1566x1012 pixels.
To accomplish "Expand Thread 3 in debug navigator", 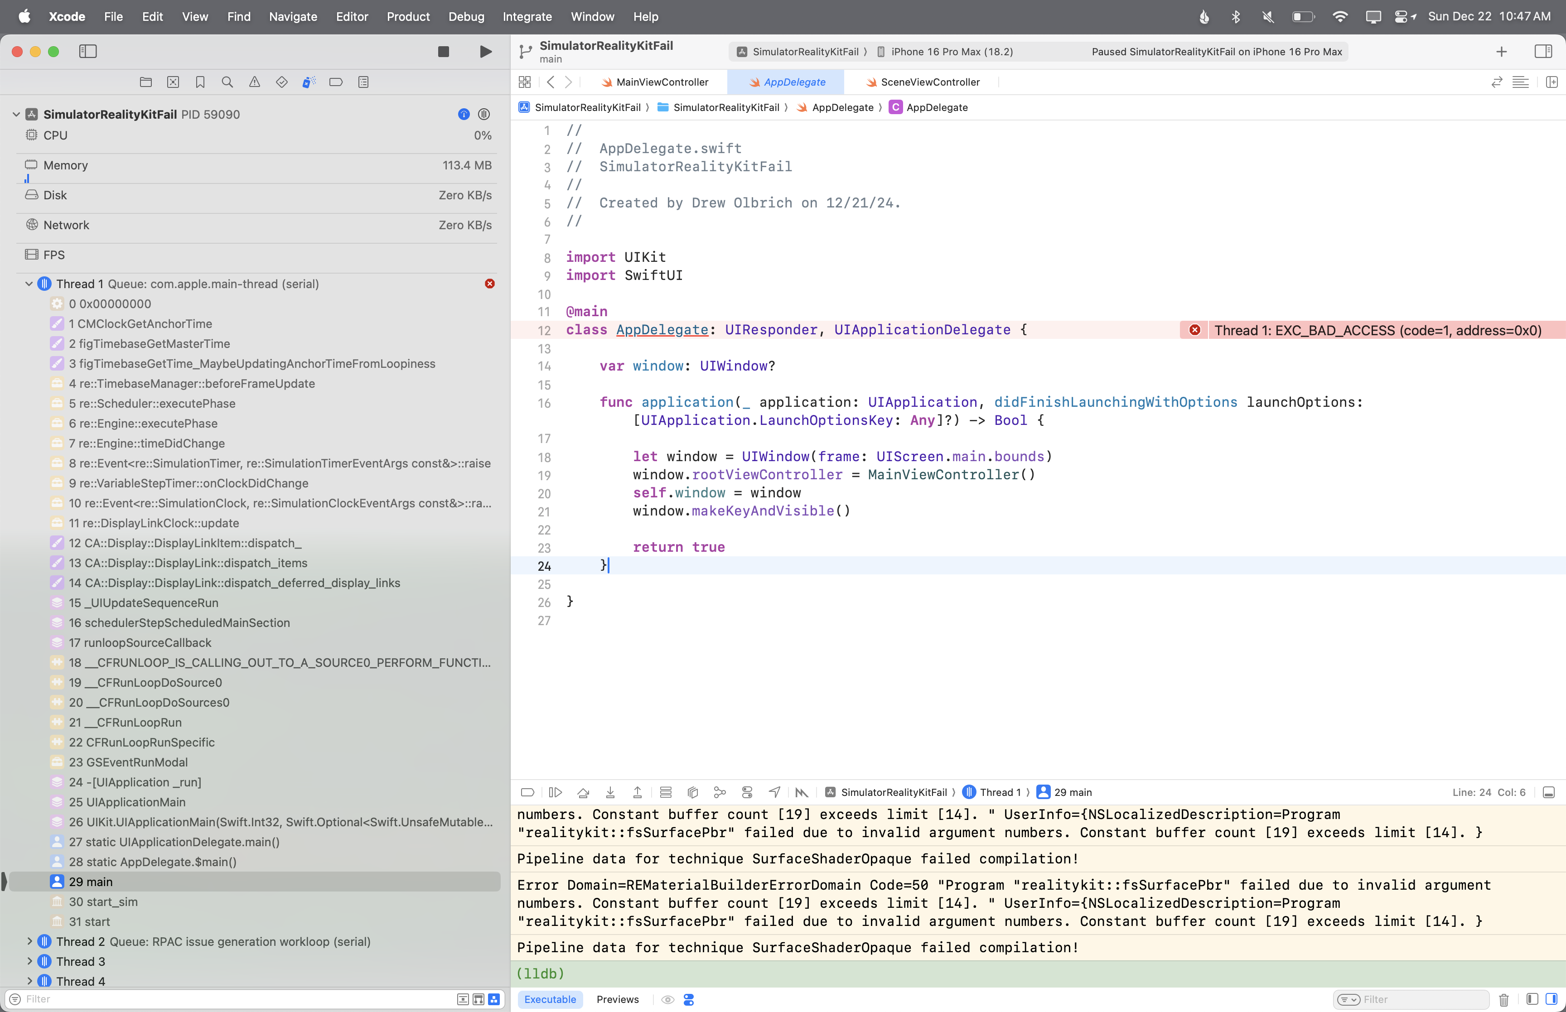I will click(29, 961).
